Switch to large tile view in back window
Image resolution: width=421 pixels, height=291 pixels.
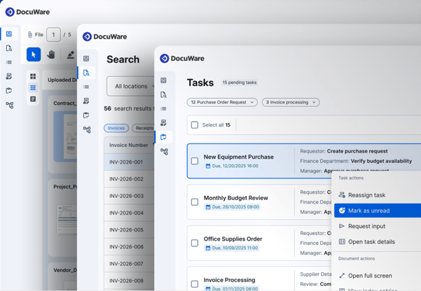pos(33,76)
